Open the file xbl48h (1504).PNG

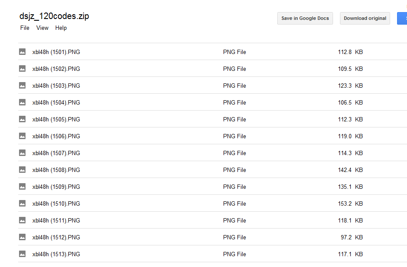point(56,102)
